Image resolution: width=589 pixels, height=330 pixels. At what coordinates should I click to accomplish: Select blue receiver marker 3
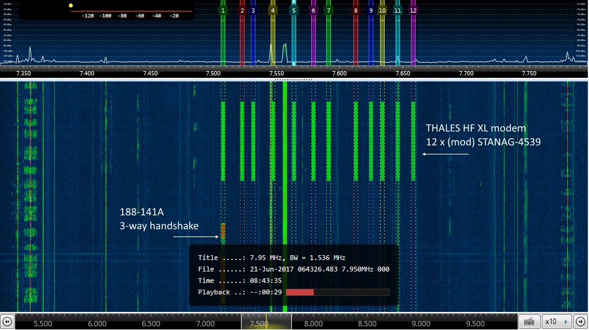click(x=253, y=10)
